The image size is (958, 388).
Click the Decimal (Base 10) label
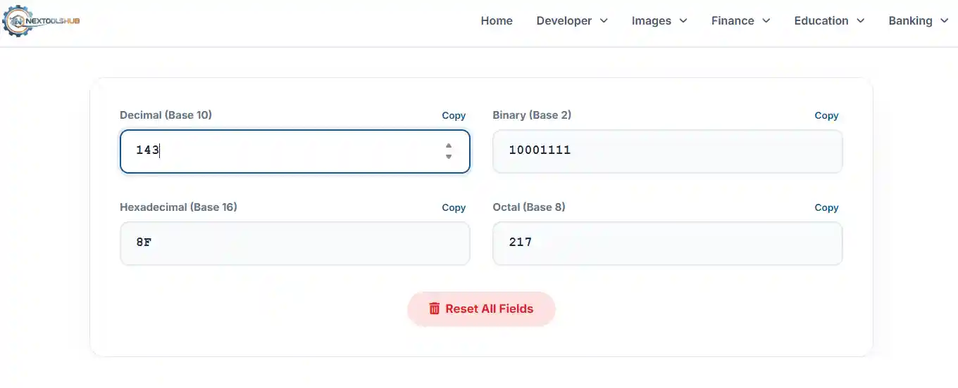coord(166,115)
